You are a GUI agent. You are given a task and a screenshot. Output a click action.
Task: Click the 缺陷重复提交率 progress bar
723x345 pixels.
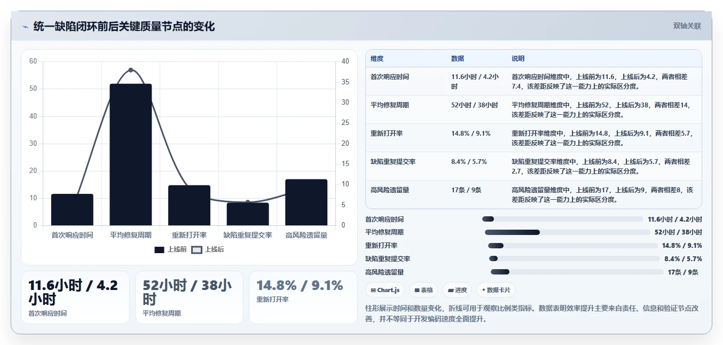[575, 258]
